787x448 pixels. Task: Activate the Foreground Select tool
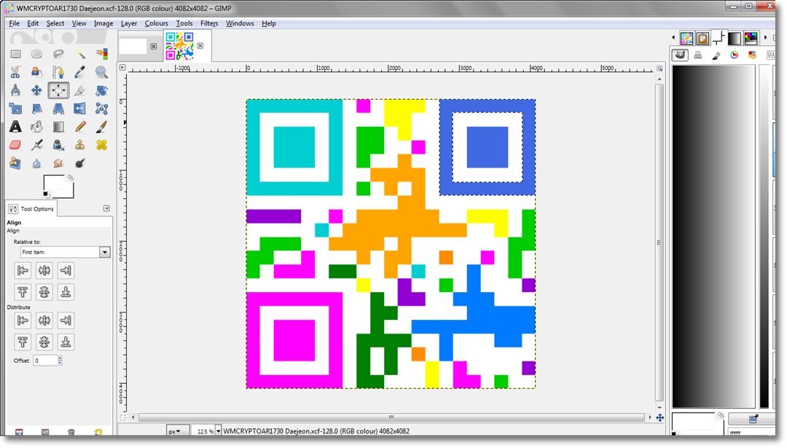36,72
